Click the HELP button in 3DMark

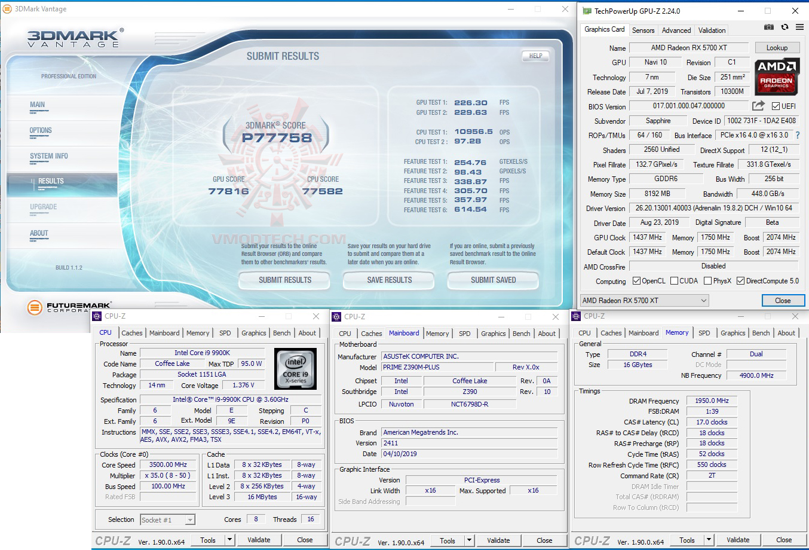click(x=535, y=56)
